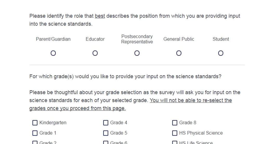Select the Parent/Guardian radio button

(53, 53)
